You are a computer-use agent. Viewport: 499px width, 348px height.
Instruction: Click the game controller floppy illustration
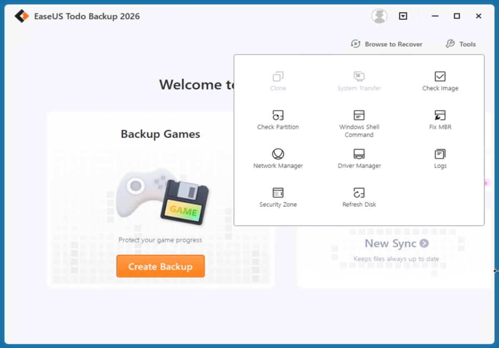[162, 196]
